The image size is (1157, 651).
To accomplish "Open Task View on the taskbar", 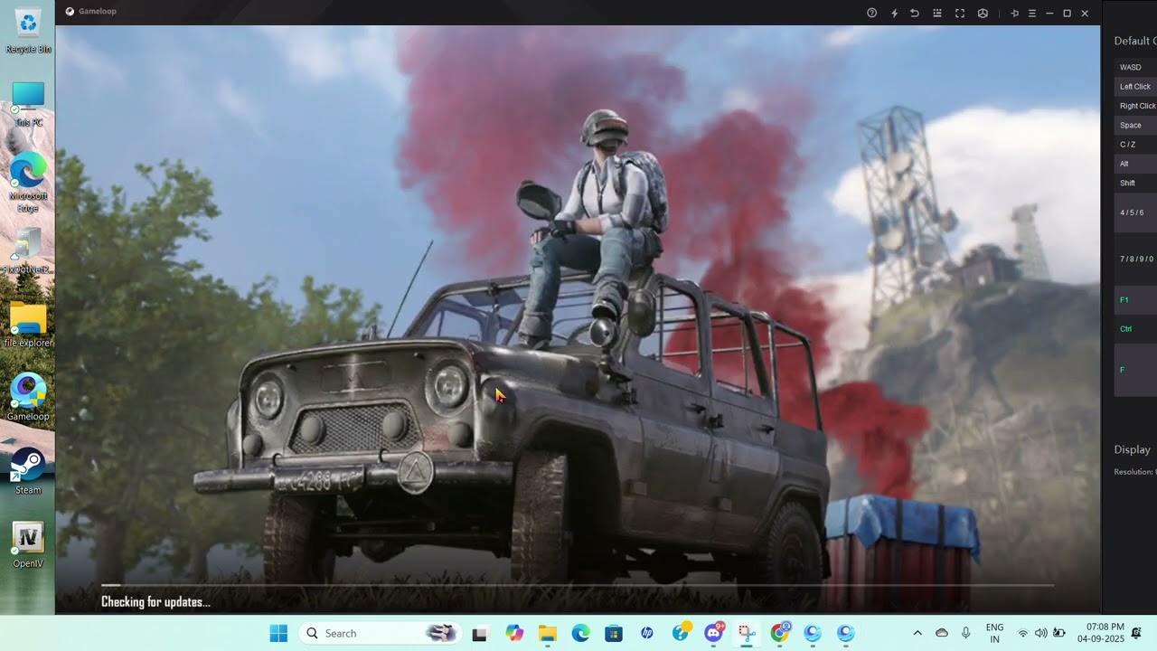I will click(x=479, y=634).
